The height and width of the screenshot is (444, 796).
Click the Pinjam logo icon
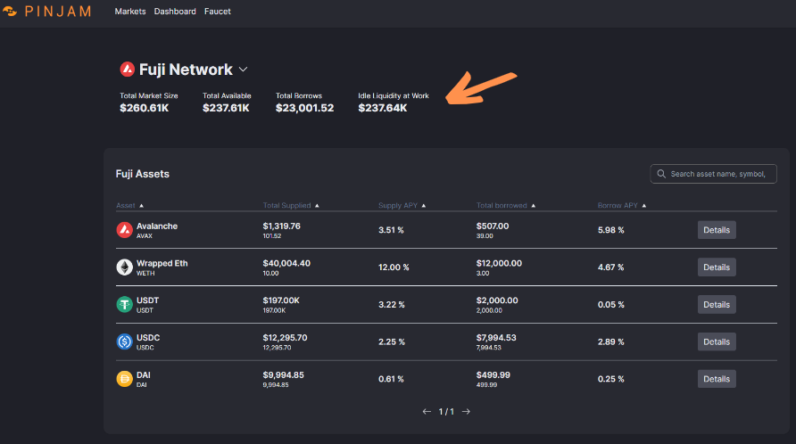[x=10, y=12]
